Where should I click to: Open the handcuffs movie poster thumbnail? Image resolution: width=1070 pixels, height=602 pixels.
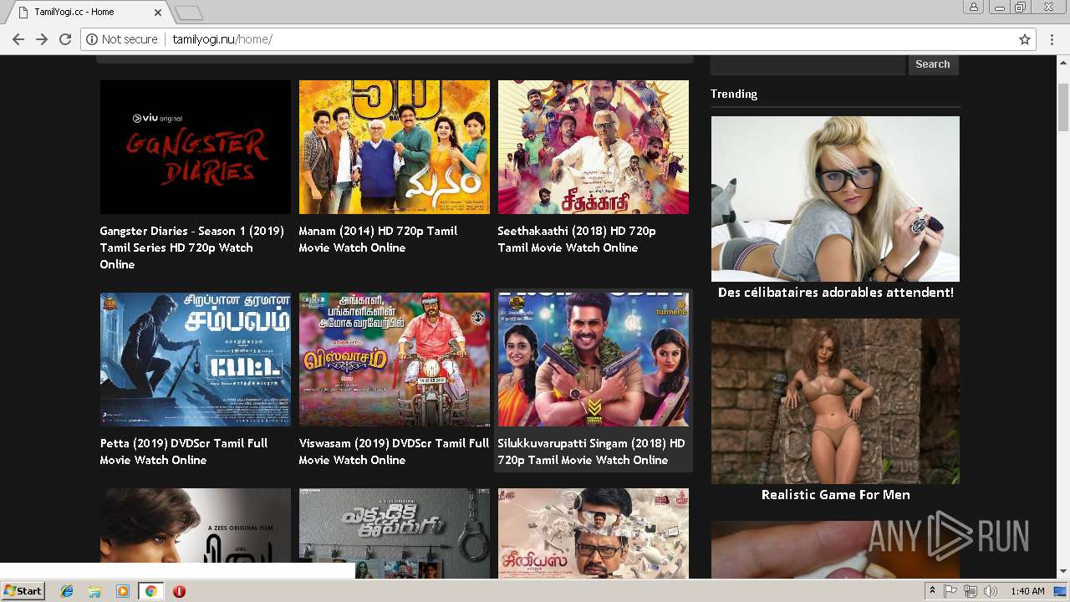[395, 533]
